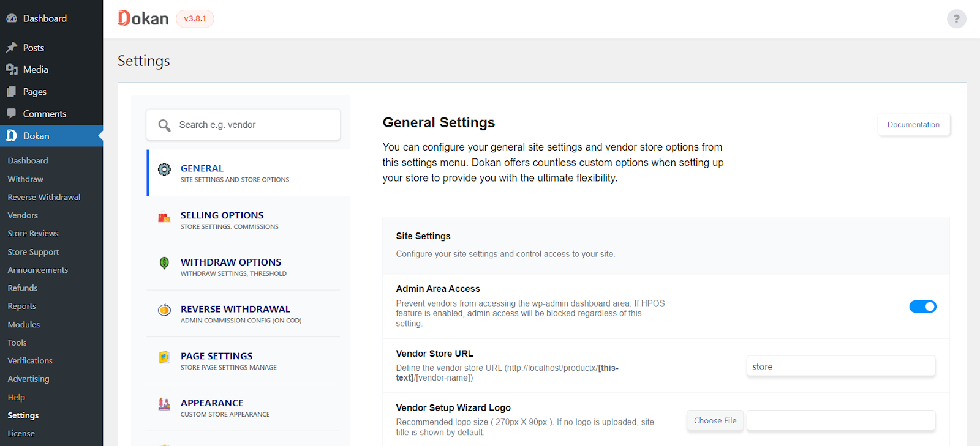This screenshot has width=980, height=446.
Task: Open Tools submenu link
Action: click(x=17, y=343)
